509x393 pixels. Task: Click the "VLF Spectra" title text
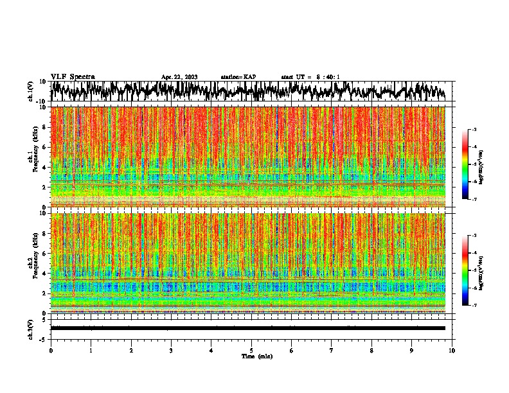click(73, 76)
